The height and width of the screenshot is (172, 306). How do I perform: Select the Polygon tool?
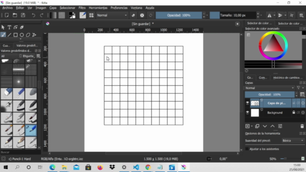pos(28,35)
